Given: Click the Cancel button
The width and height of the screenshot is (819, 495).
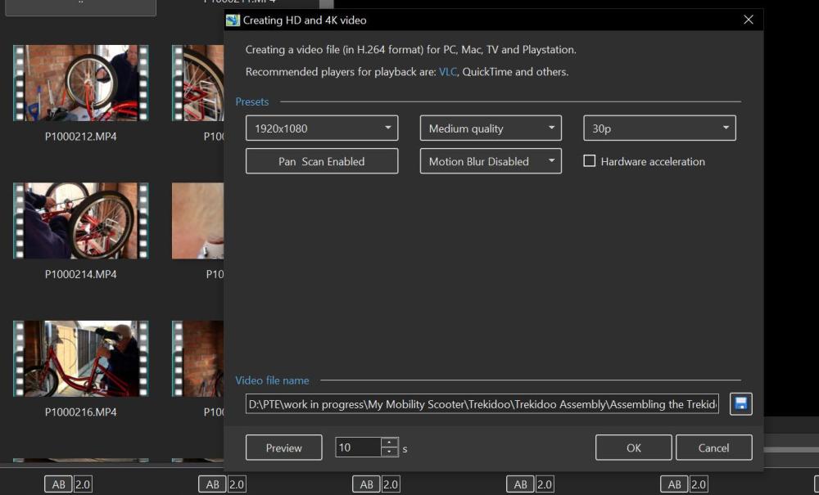Looking at the screenshot, I should coord(713,448).
